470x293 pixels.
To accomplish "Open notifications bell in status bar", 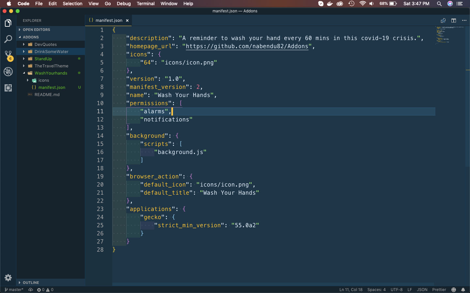I will (x=463, y=290).
